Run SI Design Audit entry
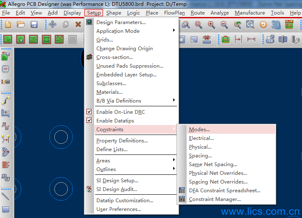The image size is (302, 218). click(136, 189)
